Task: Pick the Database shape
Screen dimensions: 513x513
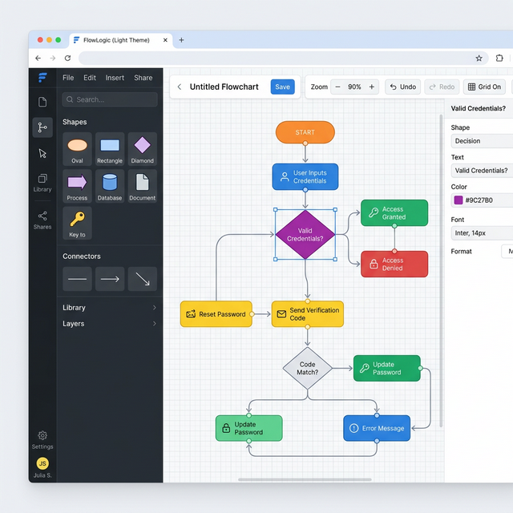Action: (x=110, y=186)
